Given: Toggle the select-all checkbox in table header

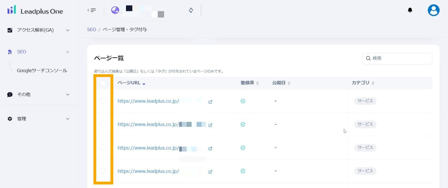Looking at the screenshot, I should tap(103, 83).
